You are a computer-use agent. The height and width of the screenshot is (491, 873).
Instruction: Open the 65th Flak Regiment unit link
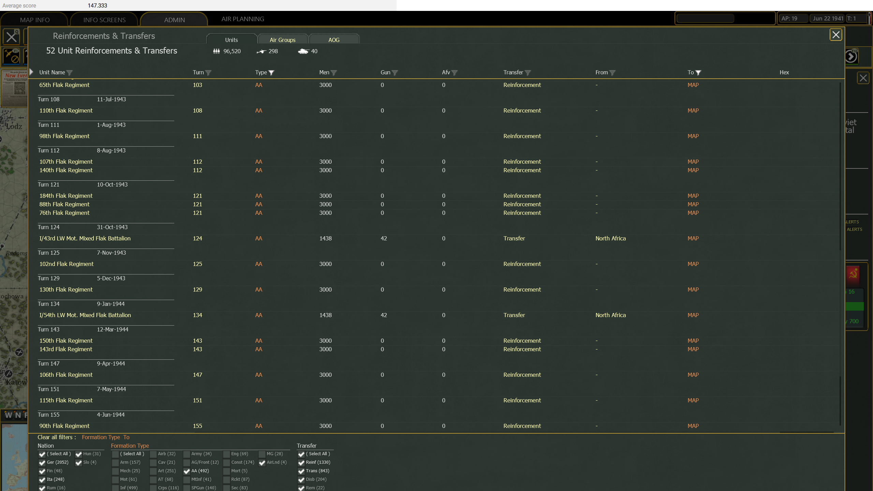tap(64, 85)
